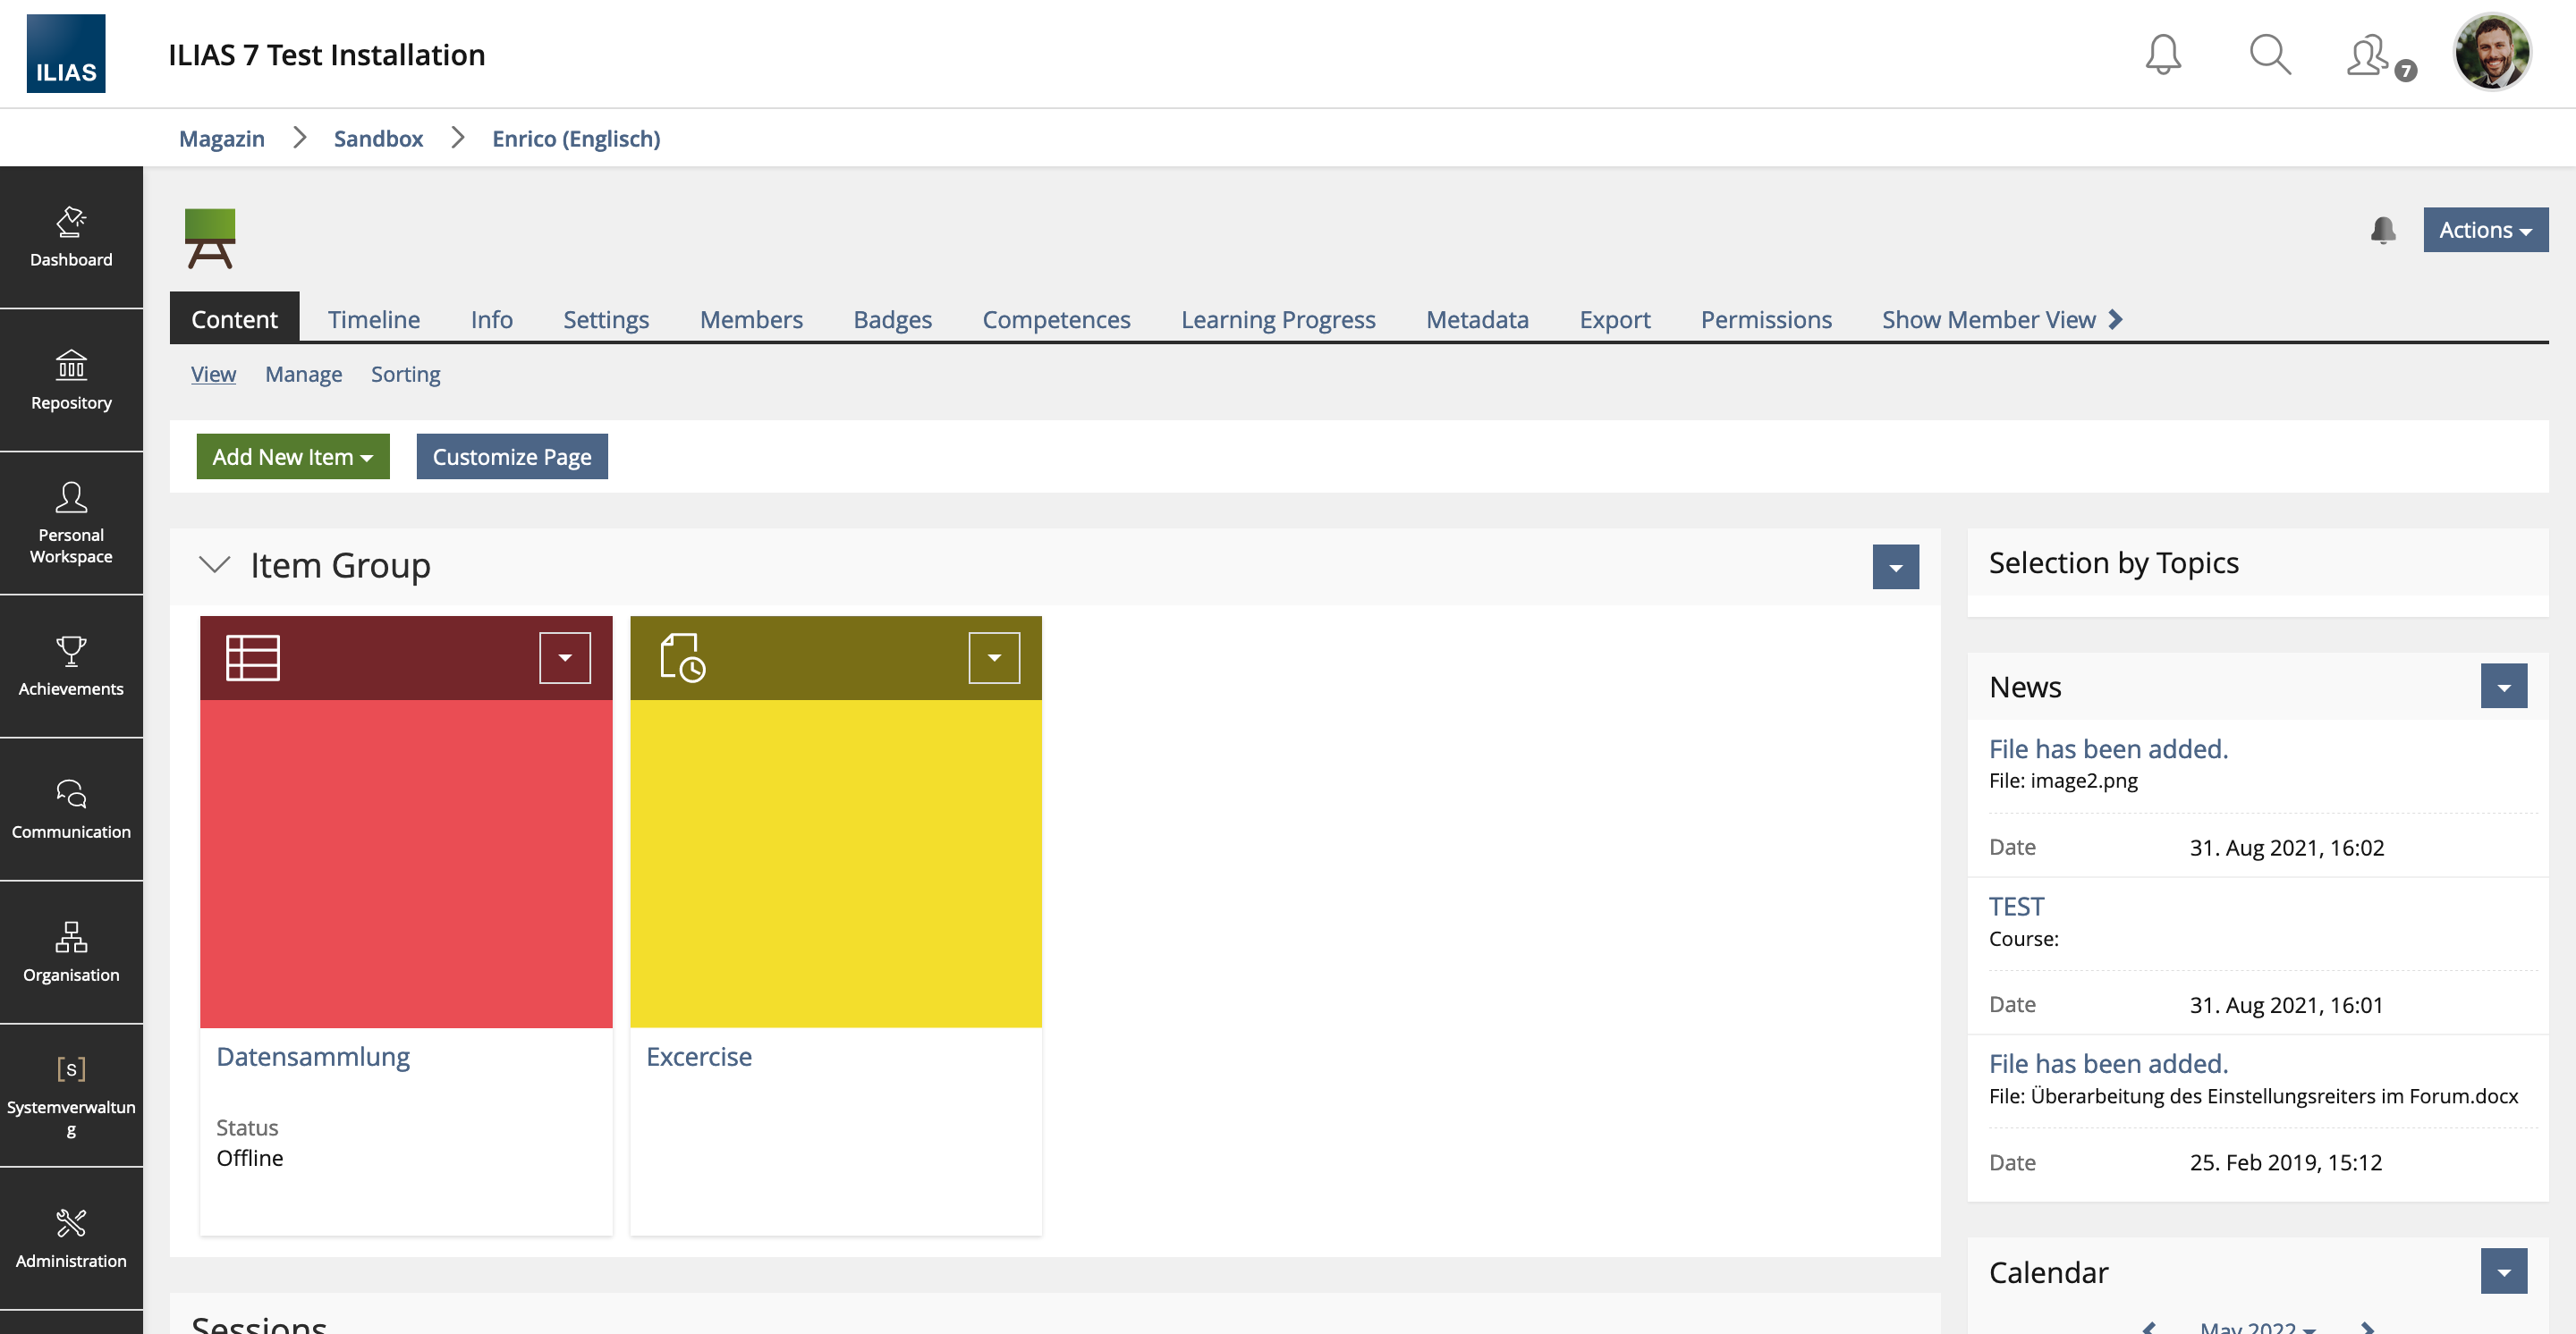Open Achievements trophy in sidebar

coord(71,665)
